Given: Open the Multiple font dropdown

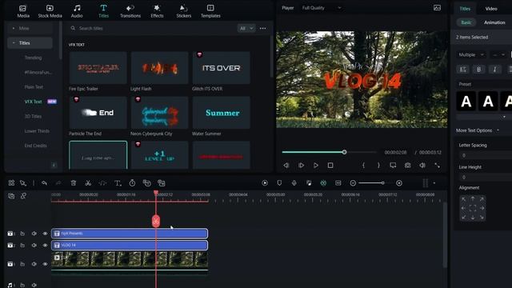Looking at the screenshot, I should point(471,54).
